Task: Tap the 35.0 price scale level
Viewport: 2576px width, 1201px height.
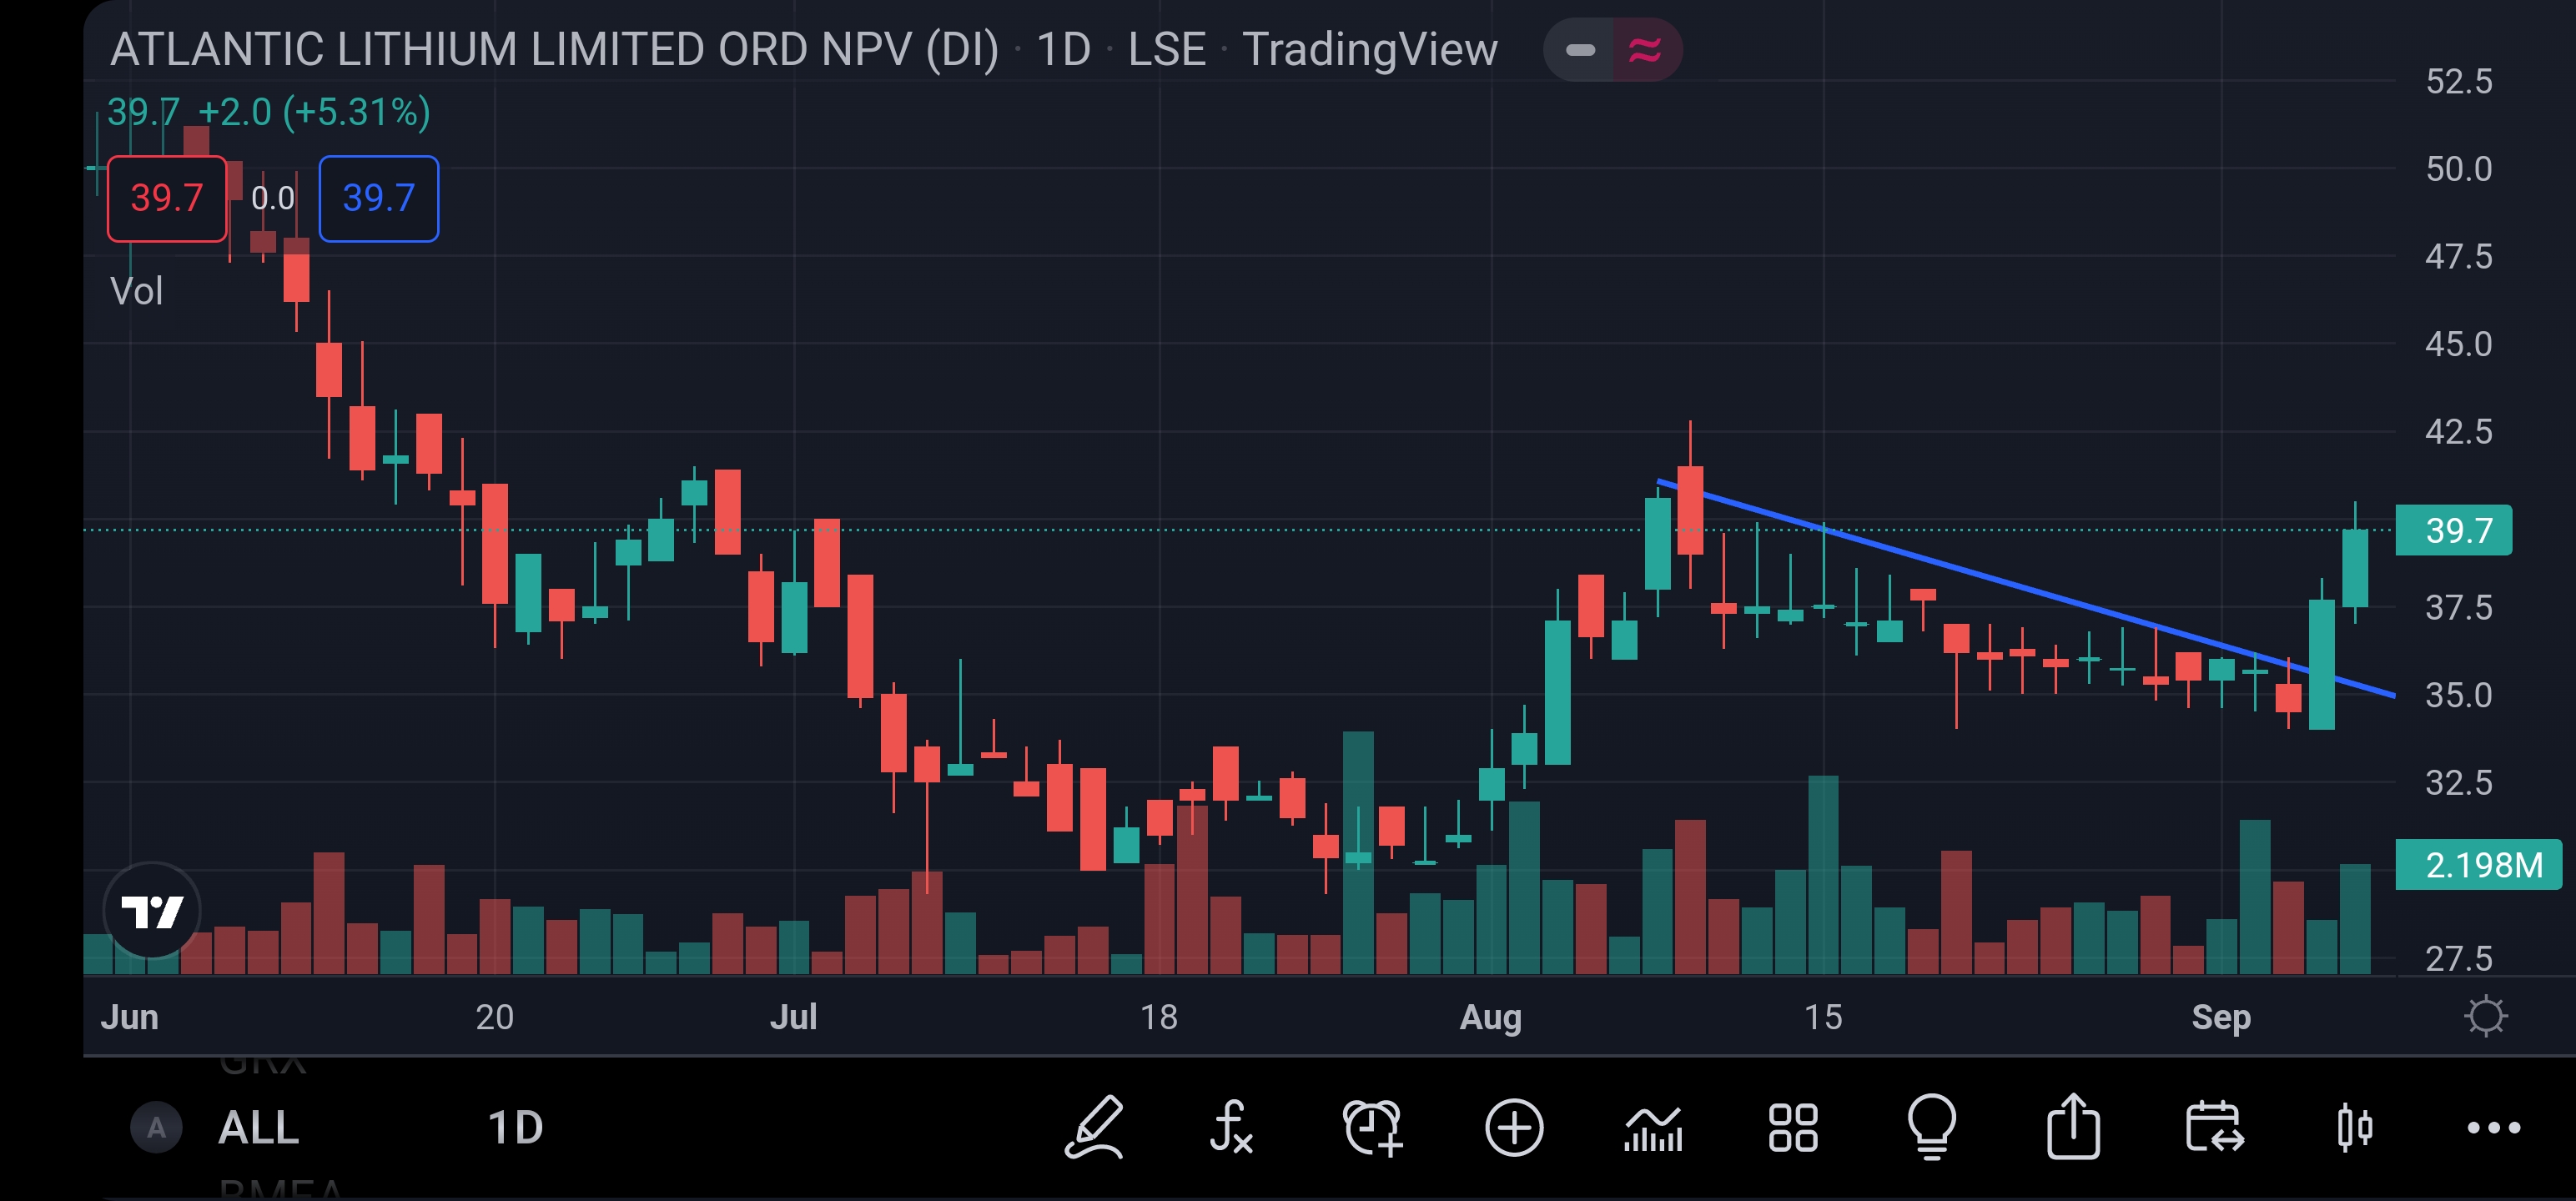Action: coord(2458,695)
